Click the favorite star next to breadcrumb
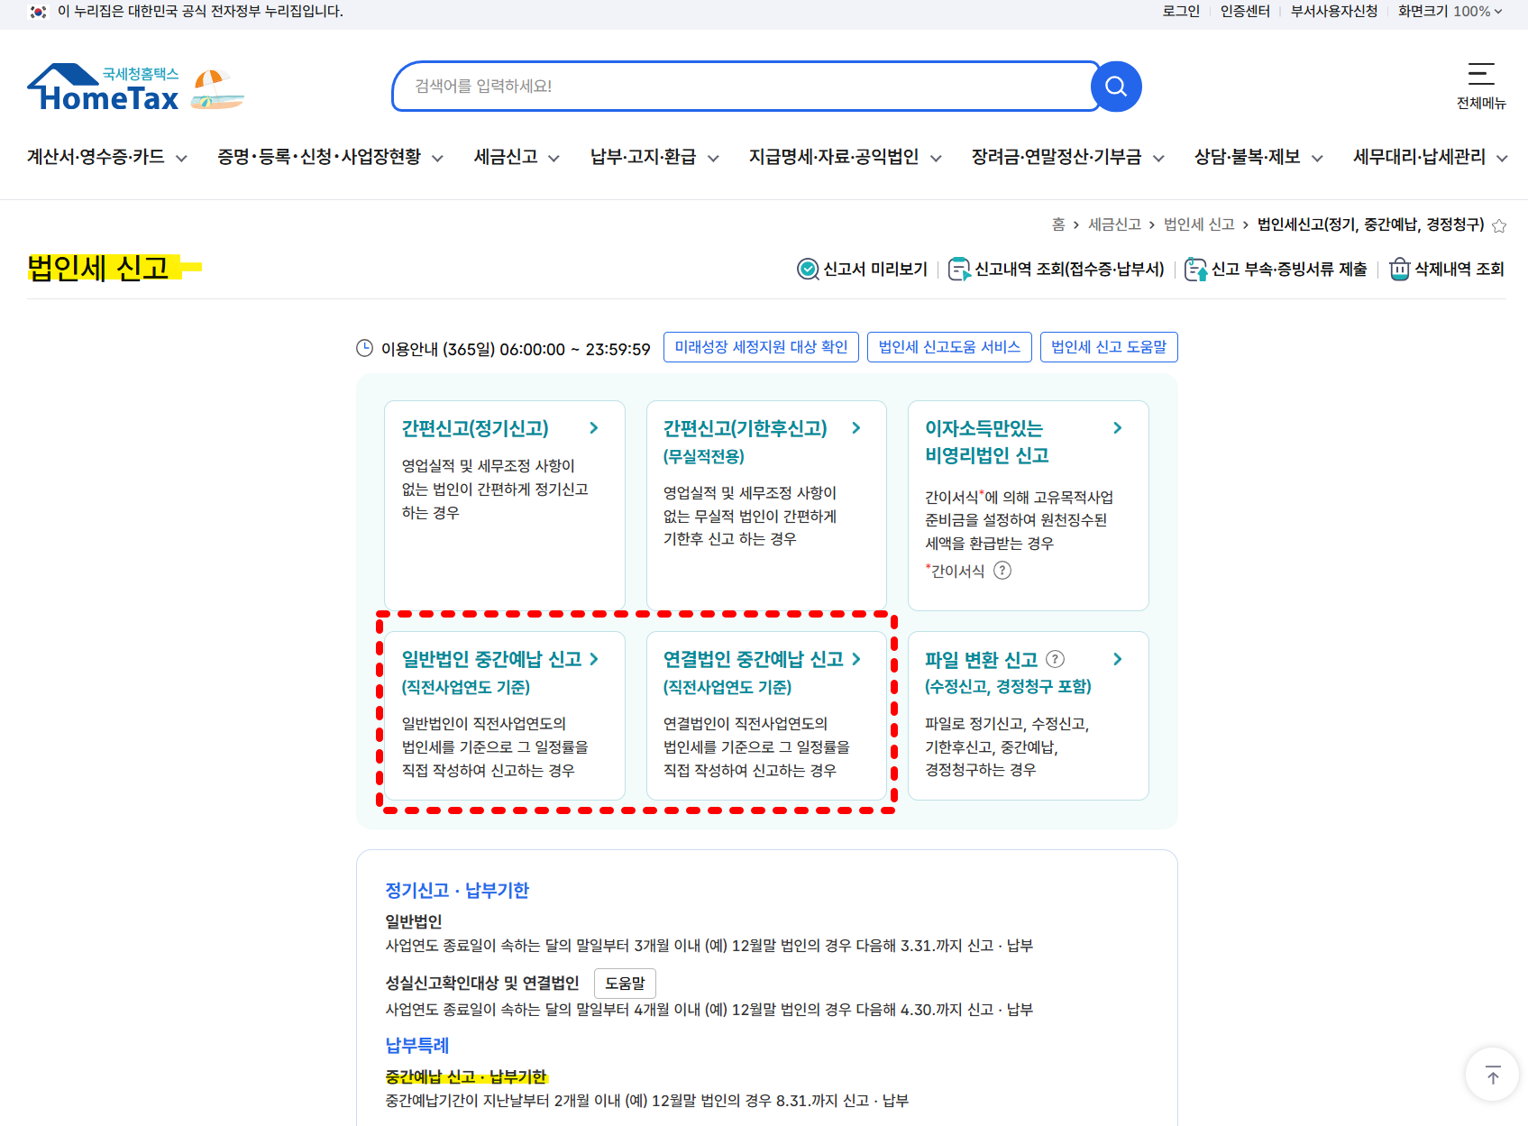This screenshot has height=1126, width=1528. [1499, 225]
